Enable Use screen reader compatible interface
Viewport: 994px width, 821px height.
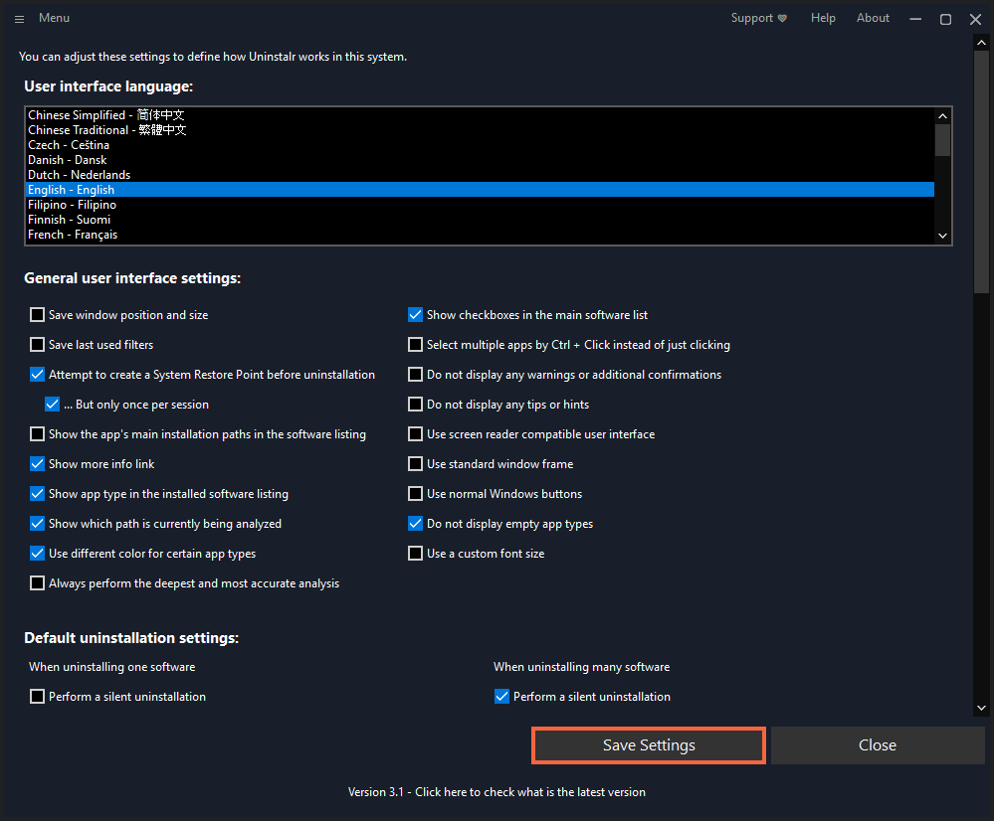tap(415, 434)
